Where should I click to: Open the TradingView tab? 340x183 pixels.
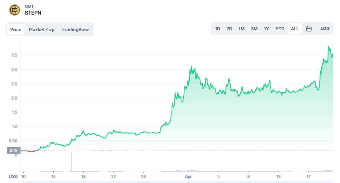click(75, 30)
